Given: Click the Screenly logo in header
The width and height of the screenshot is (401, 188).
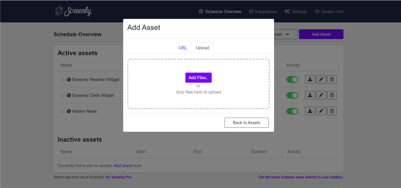Looking at the screenshot, I should 74,11.
